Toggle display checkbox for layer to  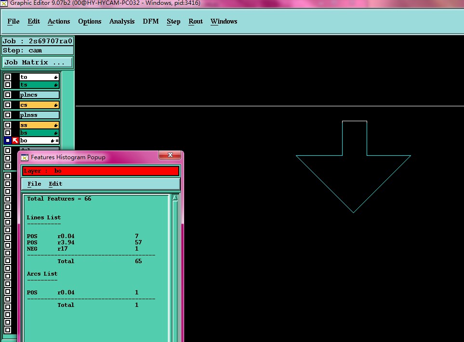tap(8, 77)
